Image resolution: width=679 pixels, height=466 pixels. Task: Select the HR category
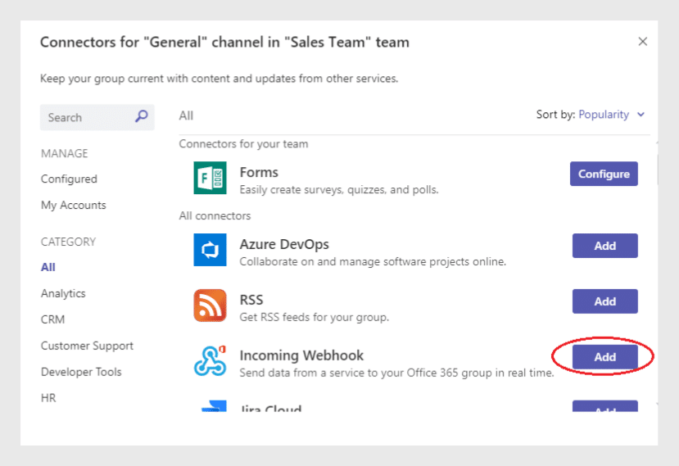tap(48, 397)
